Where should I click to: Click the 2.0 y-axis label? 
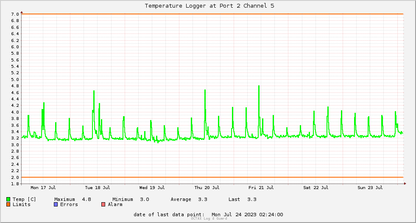[x=15, y=177]
